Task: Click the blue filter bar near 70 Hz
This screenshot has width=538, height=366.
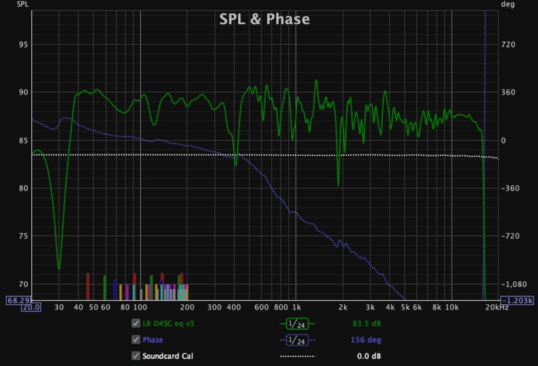Action: (115, 290)
